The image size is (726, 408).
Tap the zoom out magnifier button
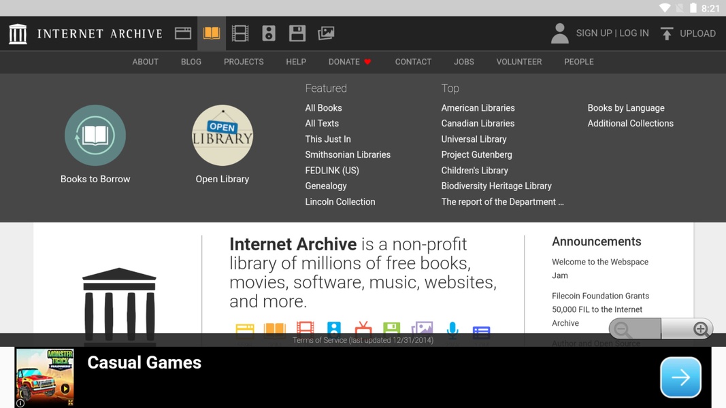(x=623, y=329)
